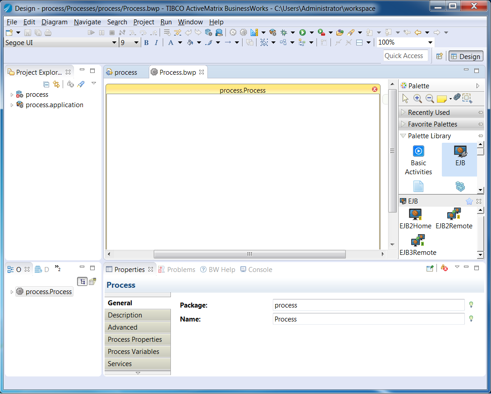Open the BW Help tab

pos(218,270)
